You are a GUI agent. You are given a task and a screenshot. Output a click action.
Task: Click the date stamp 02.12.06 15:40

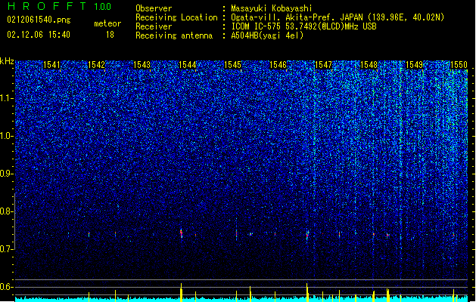pyautogui.click(x=39, y=35)
